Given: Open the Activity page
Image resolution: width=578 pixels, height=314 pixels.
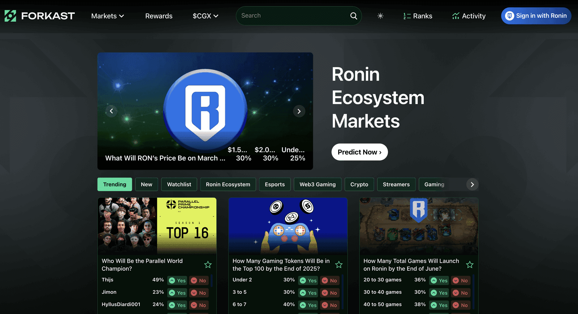Looking at the screenshot, I should pos(469,16).
